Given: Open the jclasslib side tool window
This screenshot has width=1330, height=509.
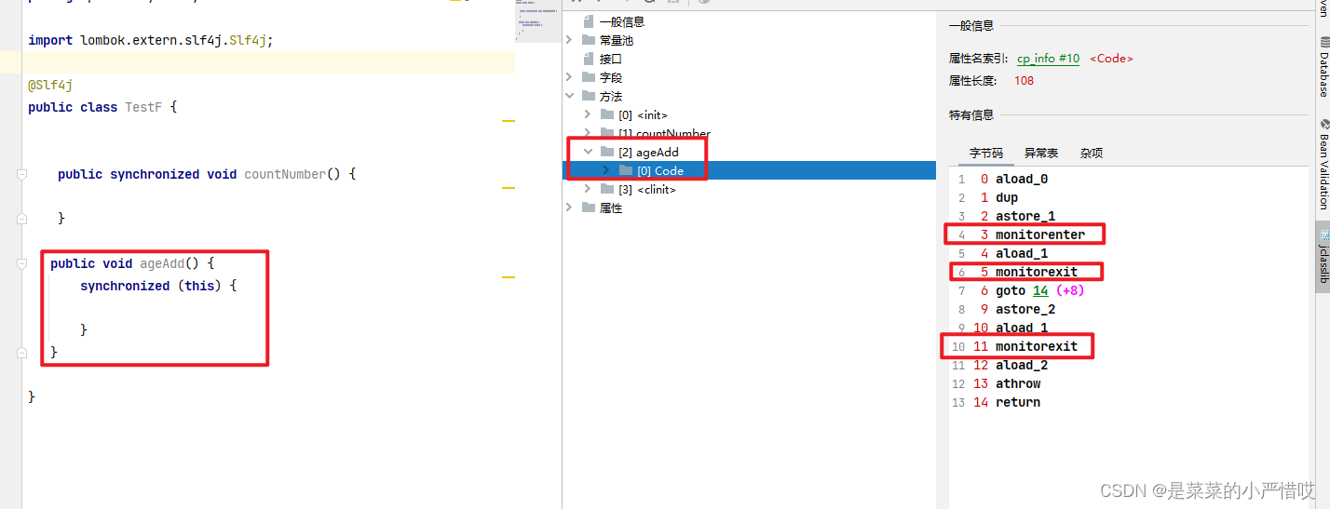Looking at the screenshot, I should pos(1323,255).
